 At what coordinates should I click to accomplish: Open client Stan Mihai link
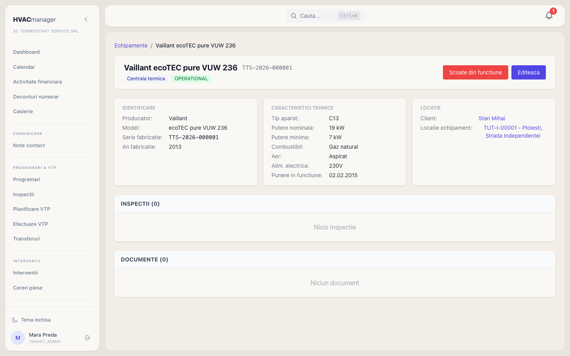[x=492, y=118]
